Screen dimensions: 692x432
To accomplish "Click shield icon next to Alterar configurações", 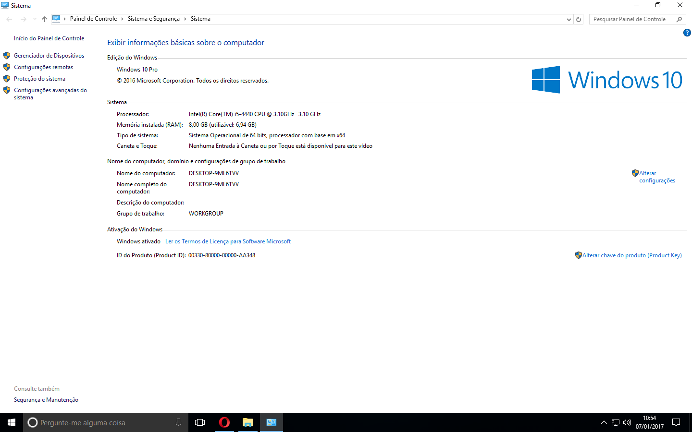I will [635, 173].
